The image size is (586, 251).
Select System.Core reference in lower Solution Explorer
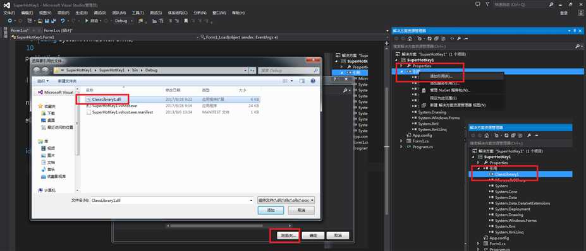pos(506,192)
